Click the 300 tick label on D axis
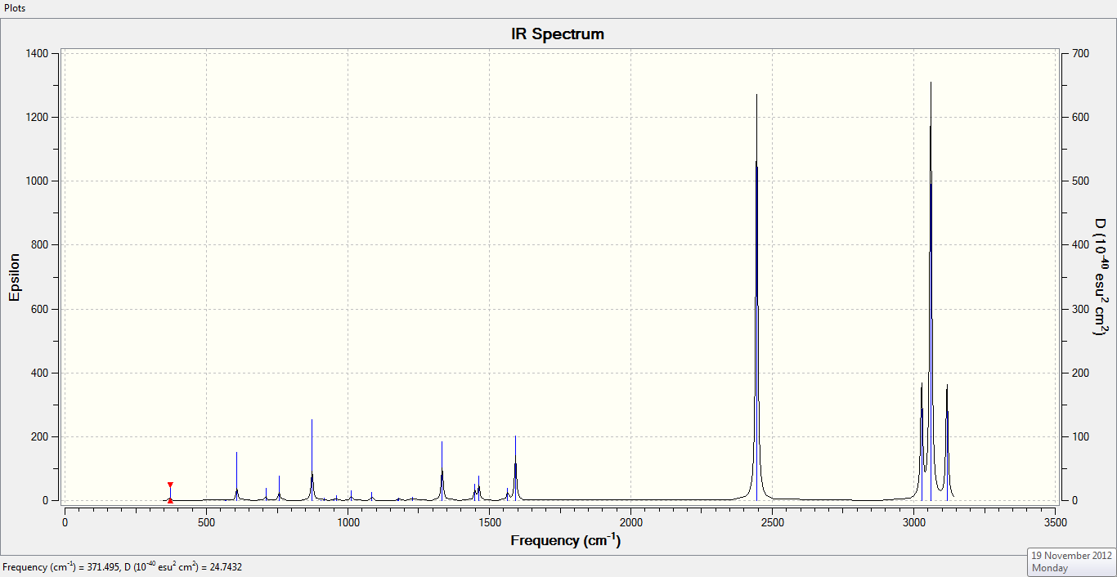This screenshot has height=577, width=1117. [1079, 309]
